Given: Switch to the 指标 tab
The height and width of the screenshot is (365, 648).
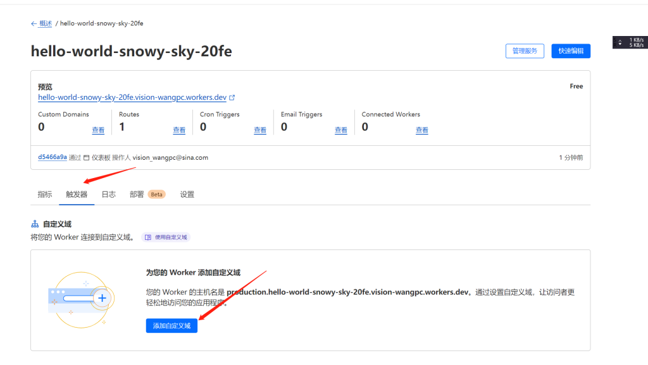Looking at the screenshot, I should pyautogui.click(x=45, y=194).
